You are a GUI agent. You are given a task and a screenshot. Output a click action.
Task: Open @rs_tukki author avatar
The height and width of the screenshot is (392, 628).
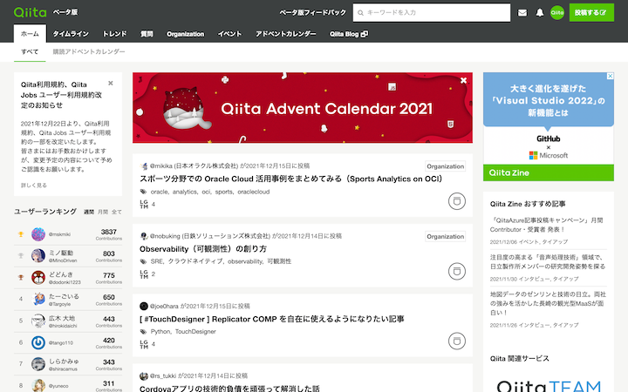pos(144,376)
